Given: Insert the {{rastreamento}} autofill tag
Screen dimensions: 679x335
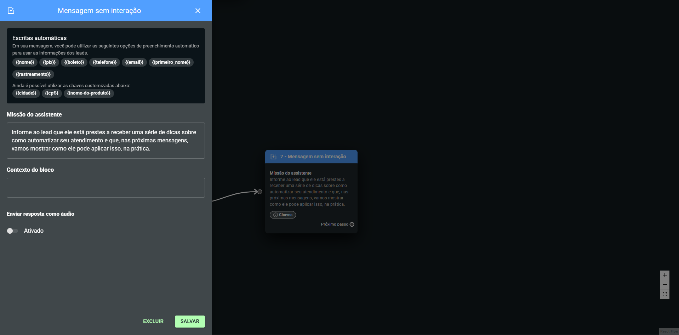Looking at the screenshot, I should tap(33, 74).
